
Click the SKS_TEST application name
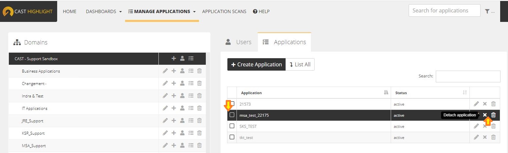248,126
